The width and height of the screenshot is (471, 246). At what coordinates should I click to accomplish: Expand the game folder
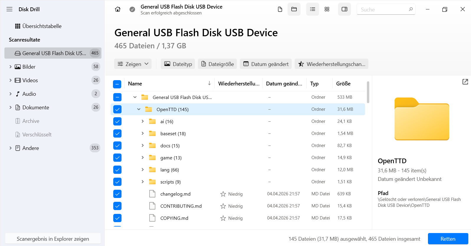click(x=143, y=158)
